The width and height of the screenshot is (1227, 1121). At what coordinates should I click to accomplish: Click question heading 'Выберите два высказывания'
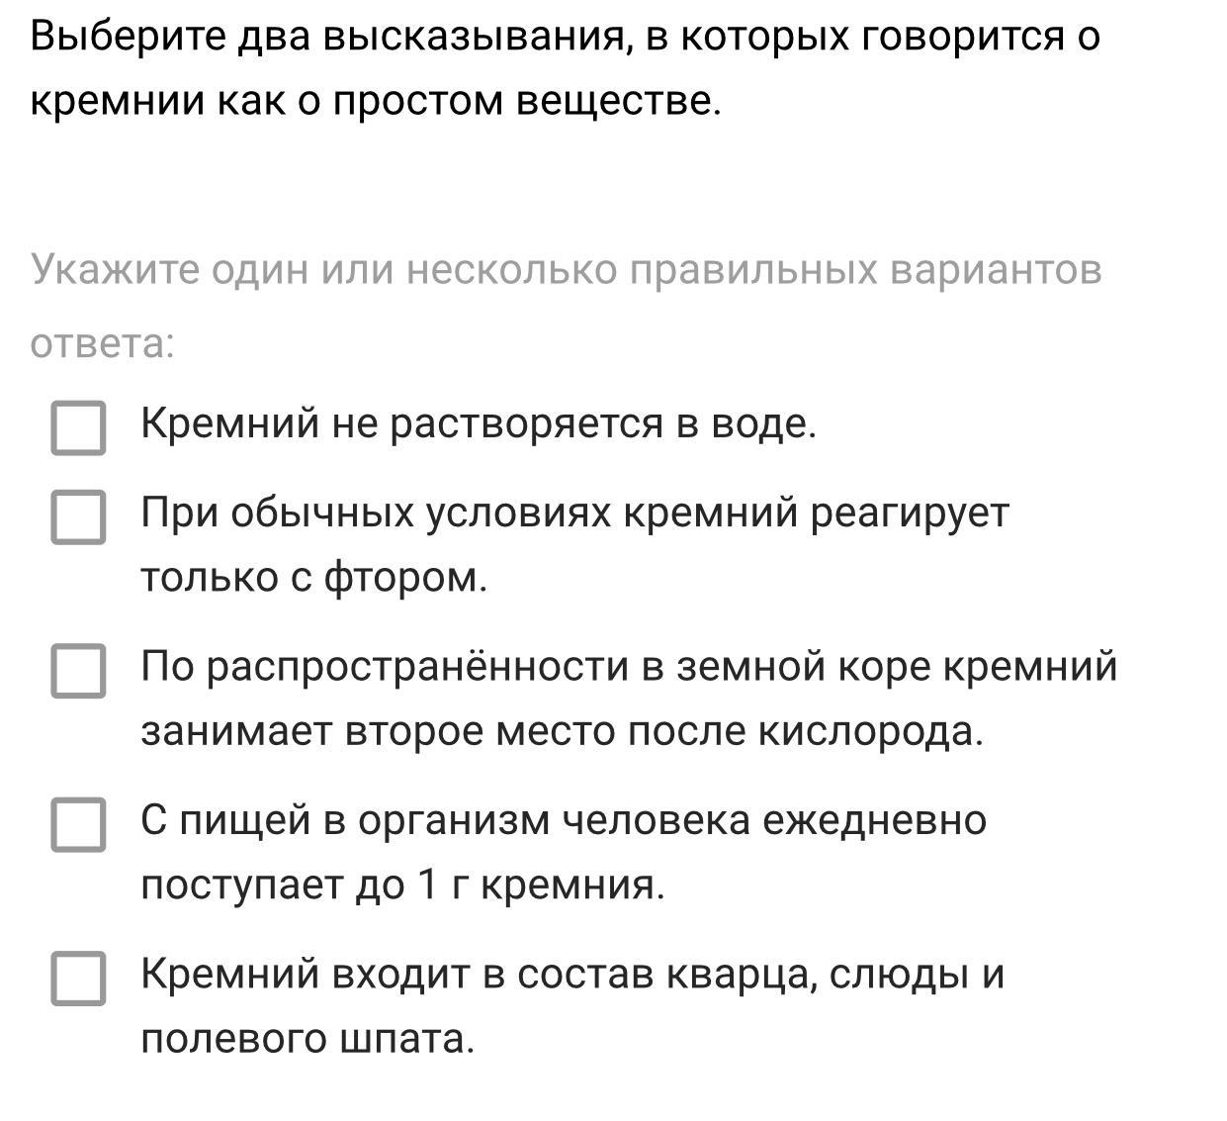pyautogui.click(x=565, y=37)
